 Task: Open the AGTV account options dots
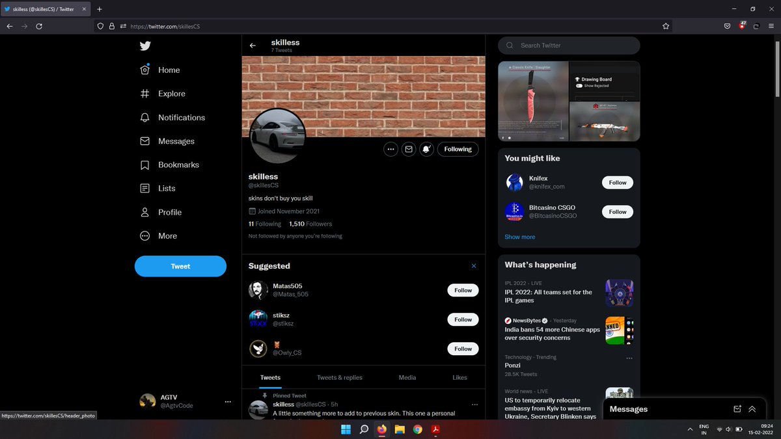click(x=228, y=402)
